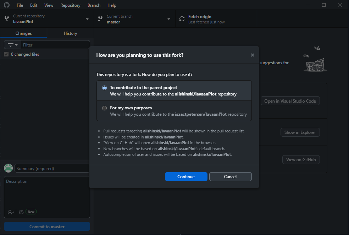Switch to the History tab

pos(70,33)
